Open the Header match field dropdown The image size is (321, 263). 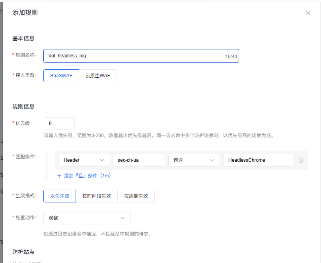[84, 160]
